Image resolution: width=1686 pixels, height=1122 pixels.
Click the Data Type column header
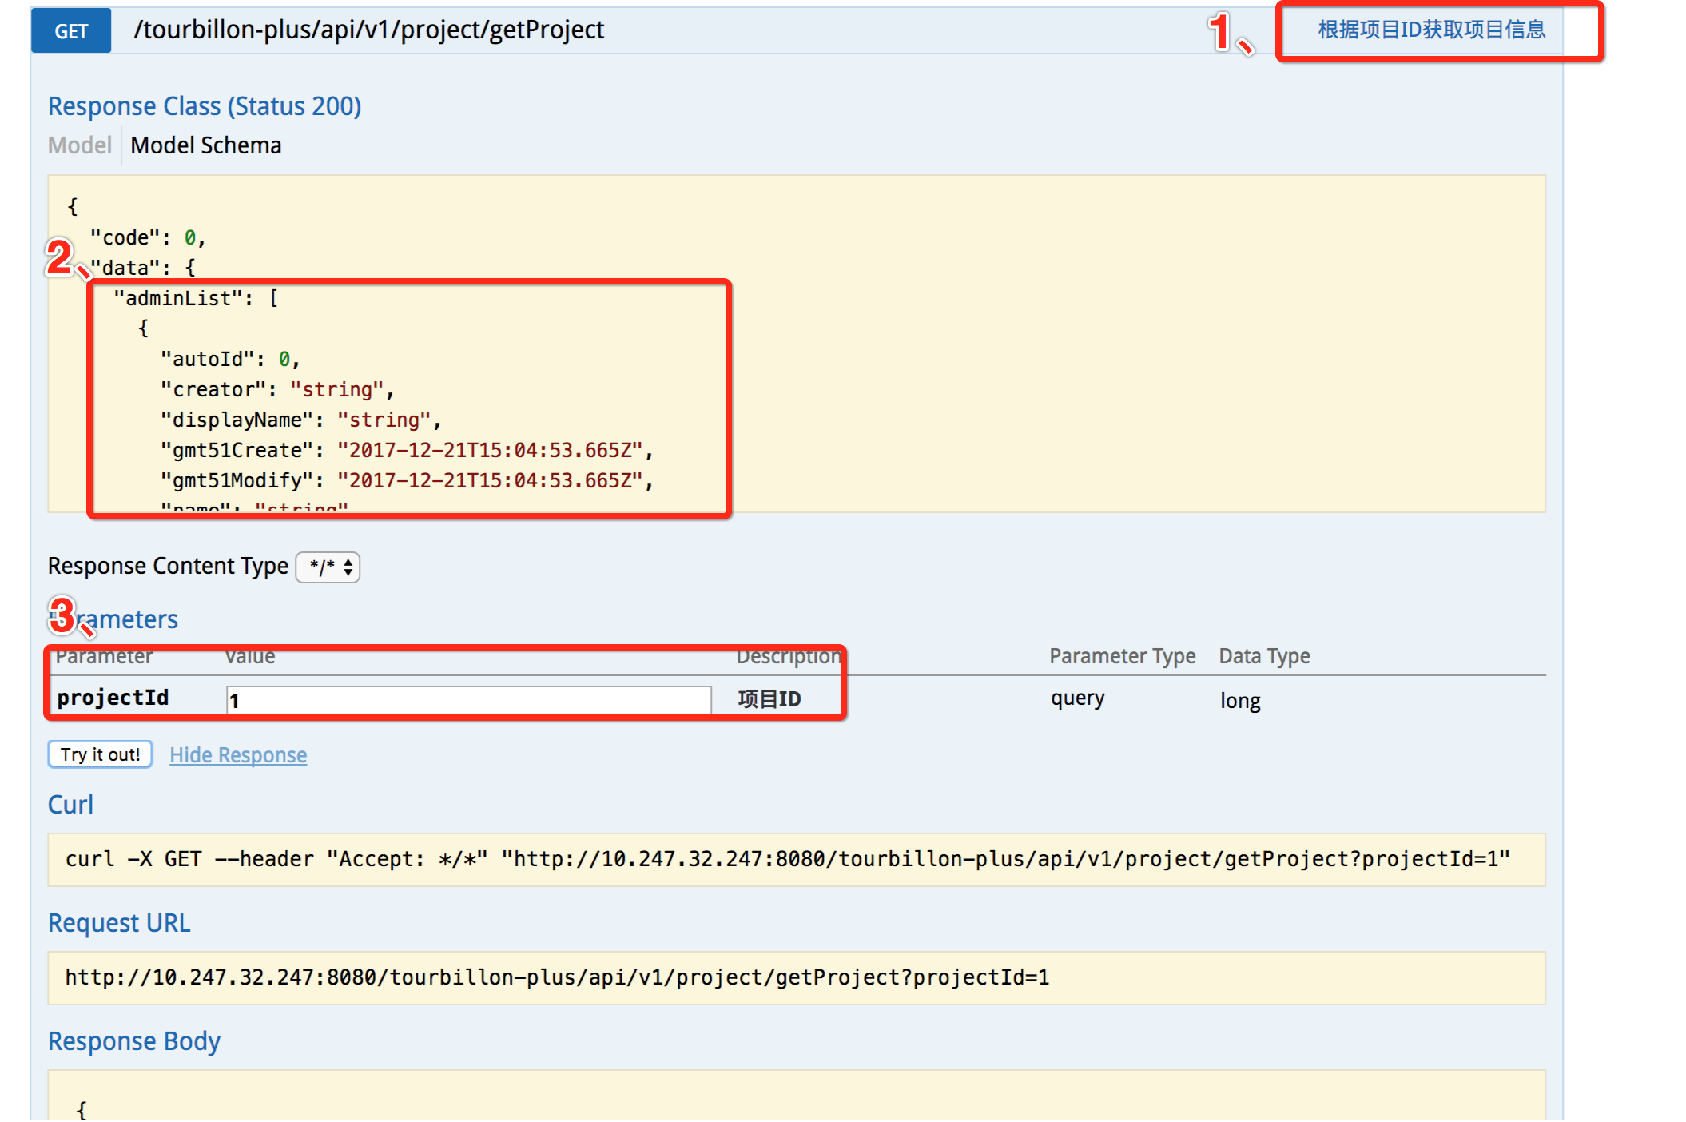pos(1264,656)
